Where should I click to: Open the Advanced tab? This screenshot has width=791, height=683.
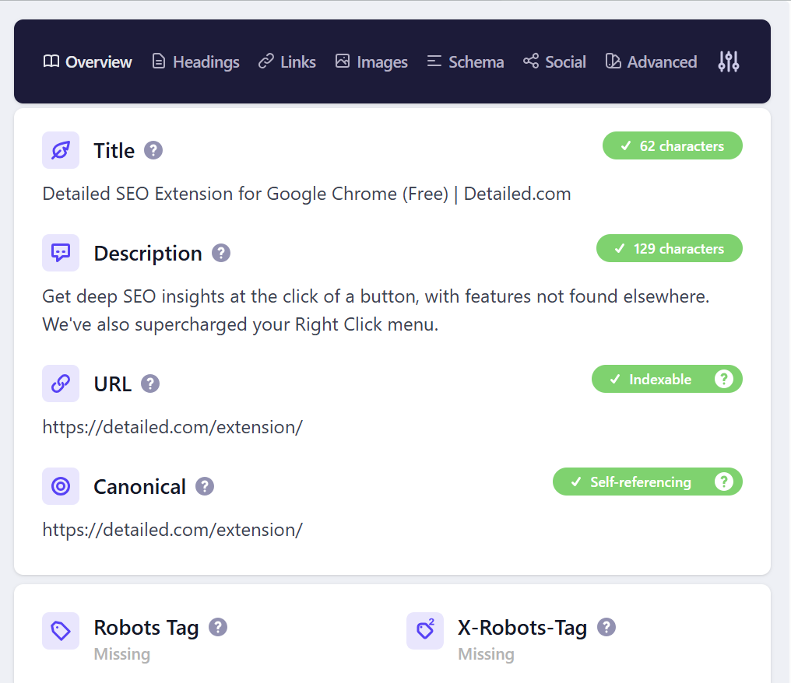[651, 62]
